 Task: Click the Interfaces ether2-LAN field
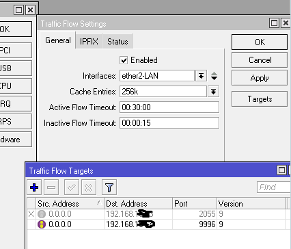pos(157,76)
